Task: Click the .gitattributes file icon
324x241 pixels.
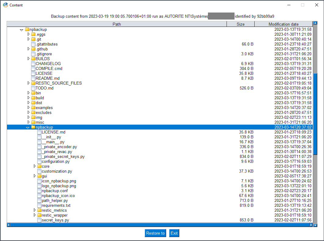Action: [33, 44]
